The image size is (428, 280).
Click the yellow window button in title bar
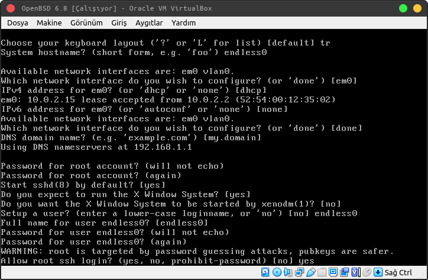[x=417, y=8]
